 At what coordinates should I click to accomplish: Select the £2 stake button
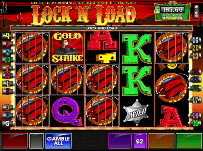click(139, 141)
